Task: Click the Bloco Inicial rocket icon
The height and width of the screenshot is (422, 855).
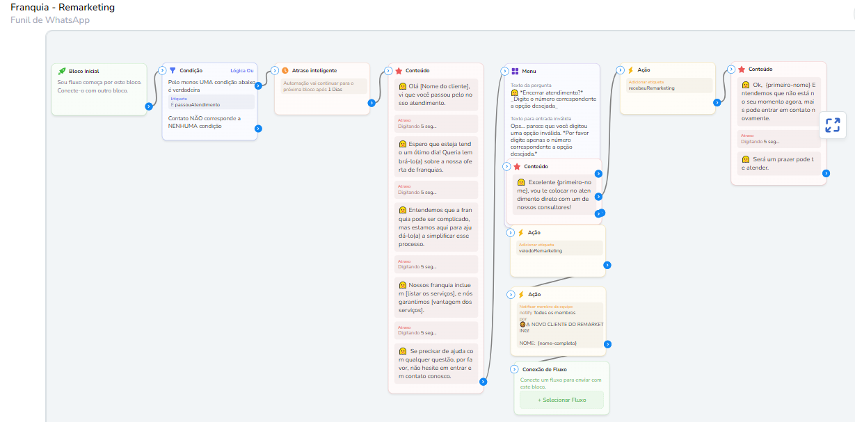Action: coord(62,71)
